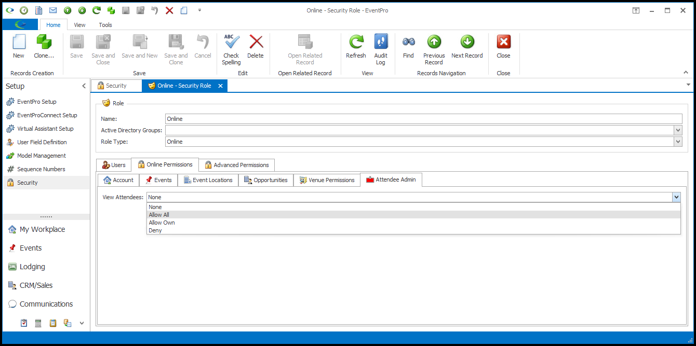Click the ribbon display options button
The image size is (696, 346).
(636, 10)
